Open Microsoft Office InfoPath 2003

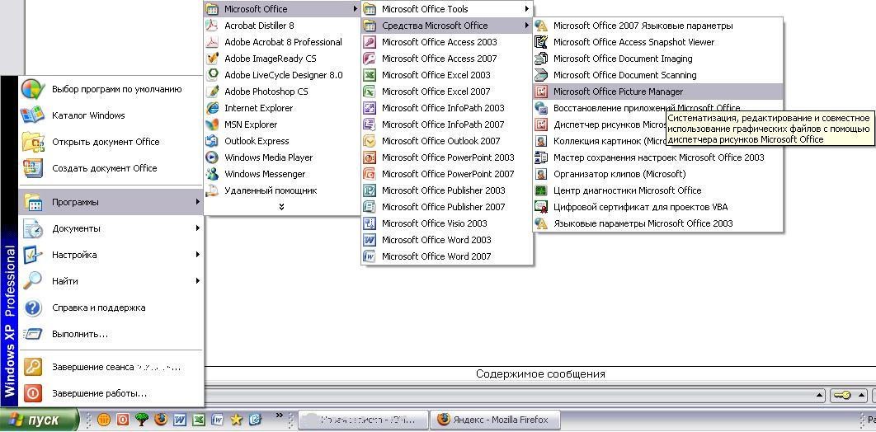click(x=447, y=108)
